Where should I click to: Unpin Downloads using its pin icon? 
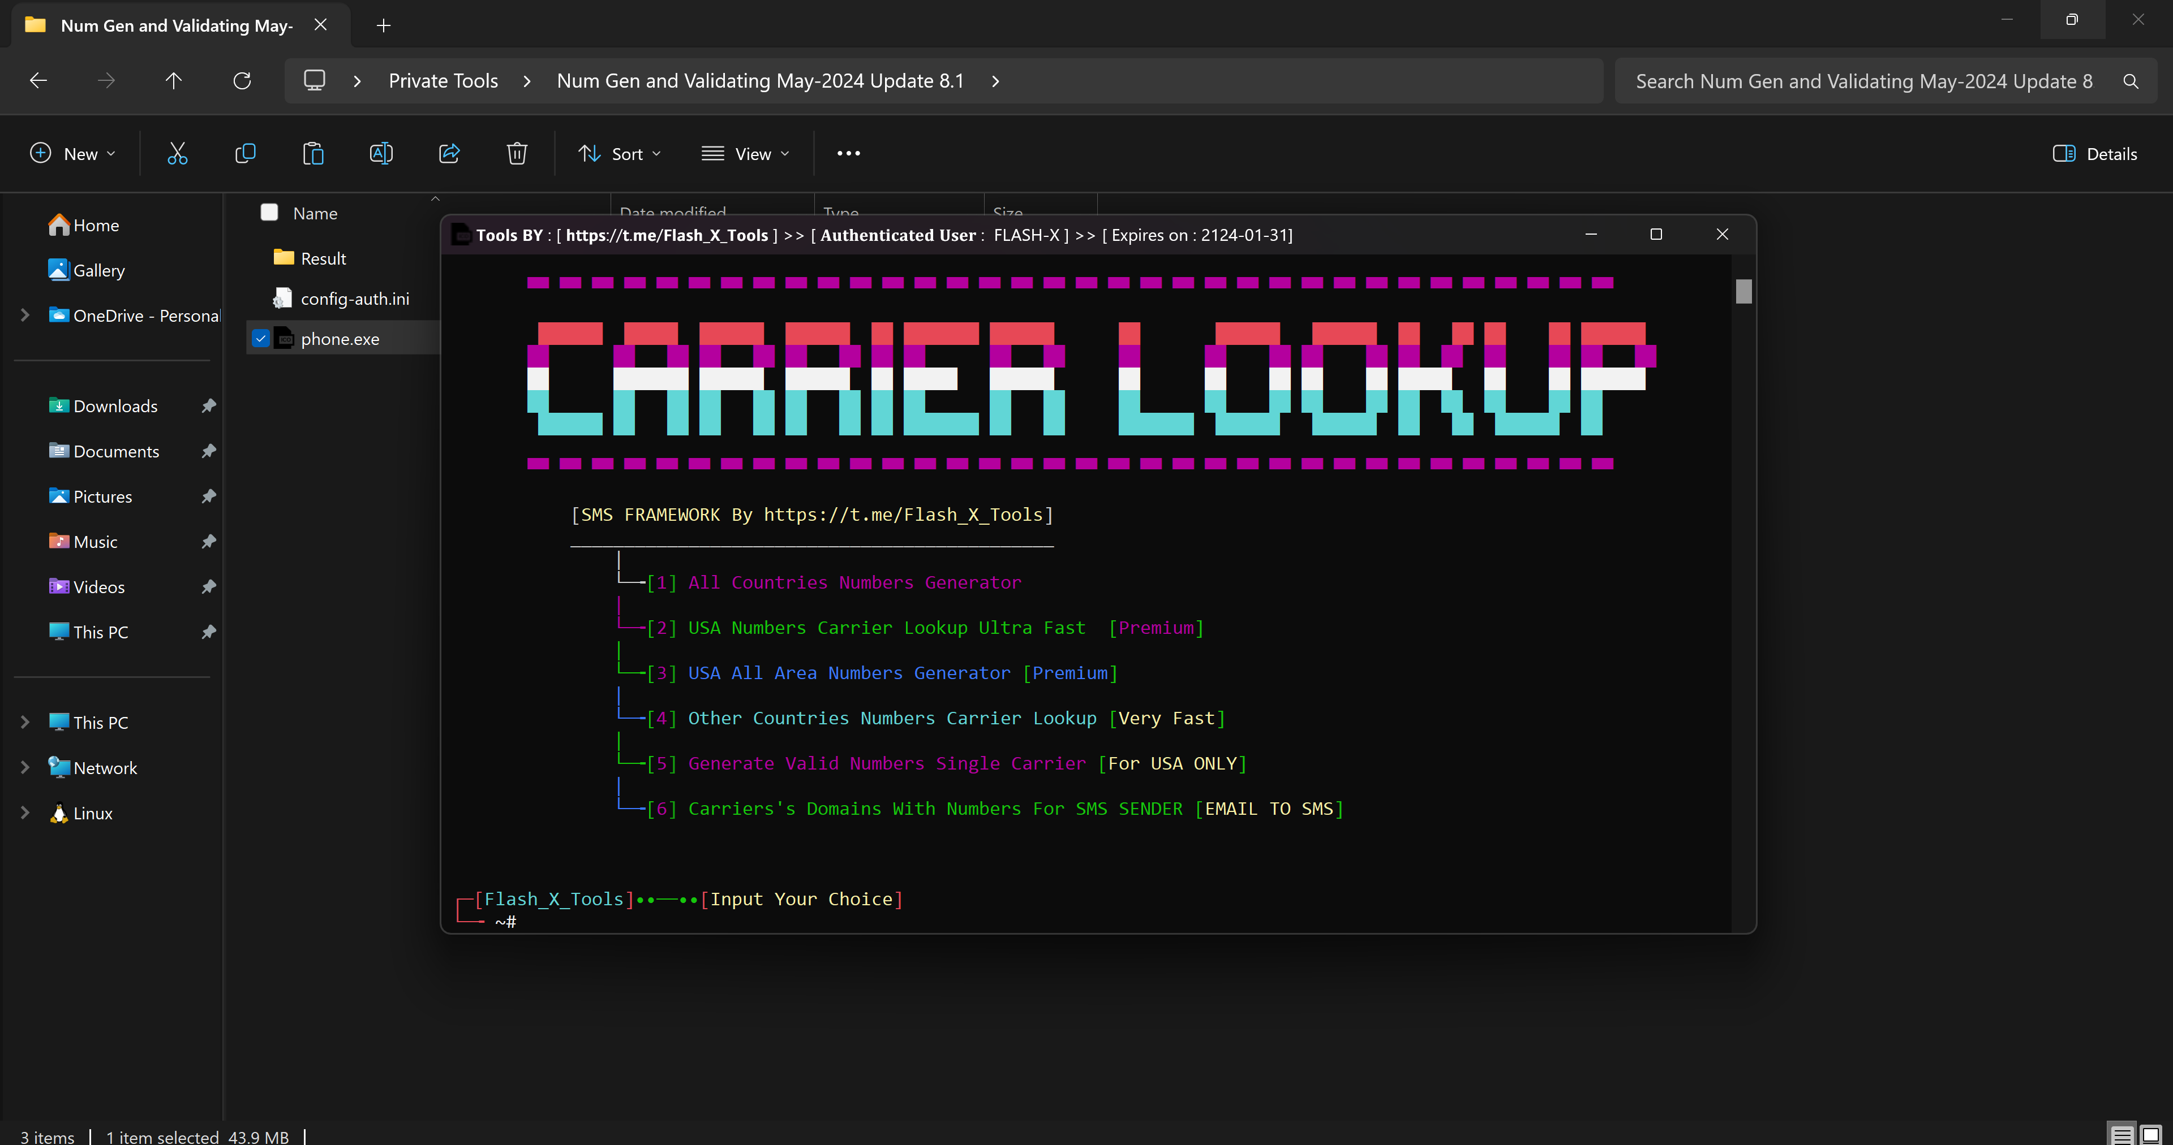208,407
